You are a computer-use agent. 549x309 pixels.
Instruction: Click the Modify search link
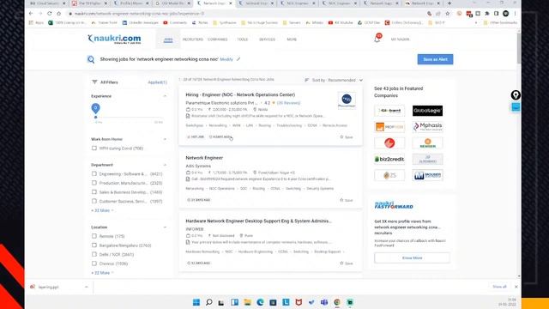pos(226,59)
